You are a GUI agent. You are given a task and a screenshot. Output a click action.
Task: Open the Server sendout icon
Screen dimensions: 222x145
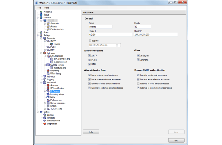point(45,121)
